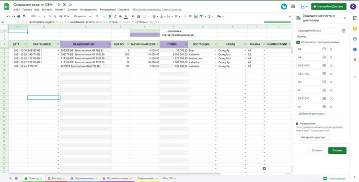This screenshot has width=359, height=182.
Task: Remove the A4 excluded range
Action: [x=331, y=57]
